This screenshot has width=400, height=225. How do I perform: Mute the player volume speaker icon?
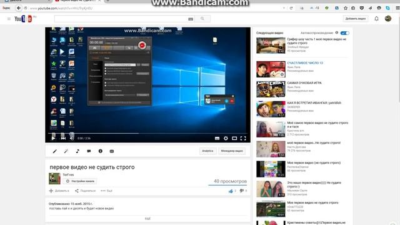pyautogui.click(x=72, y=138)
